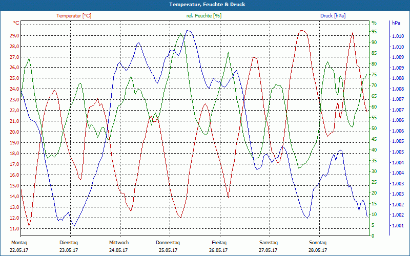Click the '13,0' temperature axis value

[x=14, y=207]
